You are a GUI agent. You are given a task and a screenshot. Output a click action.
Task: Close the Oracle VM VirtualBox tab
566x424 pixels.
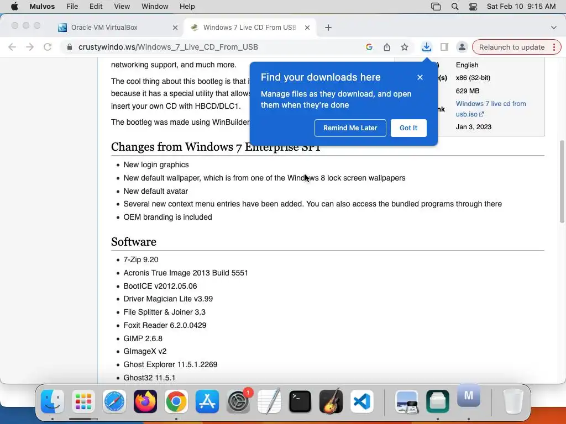(175, 28)
